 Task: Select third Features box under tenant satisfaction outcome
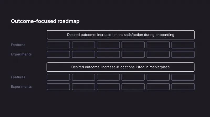108,45
